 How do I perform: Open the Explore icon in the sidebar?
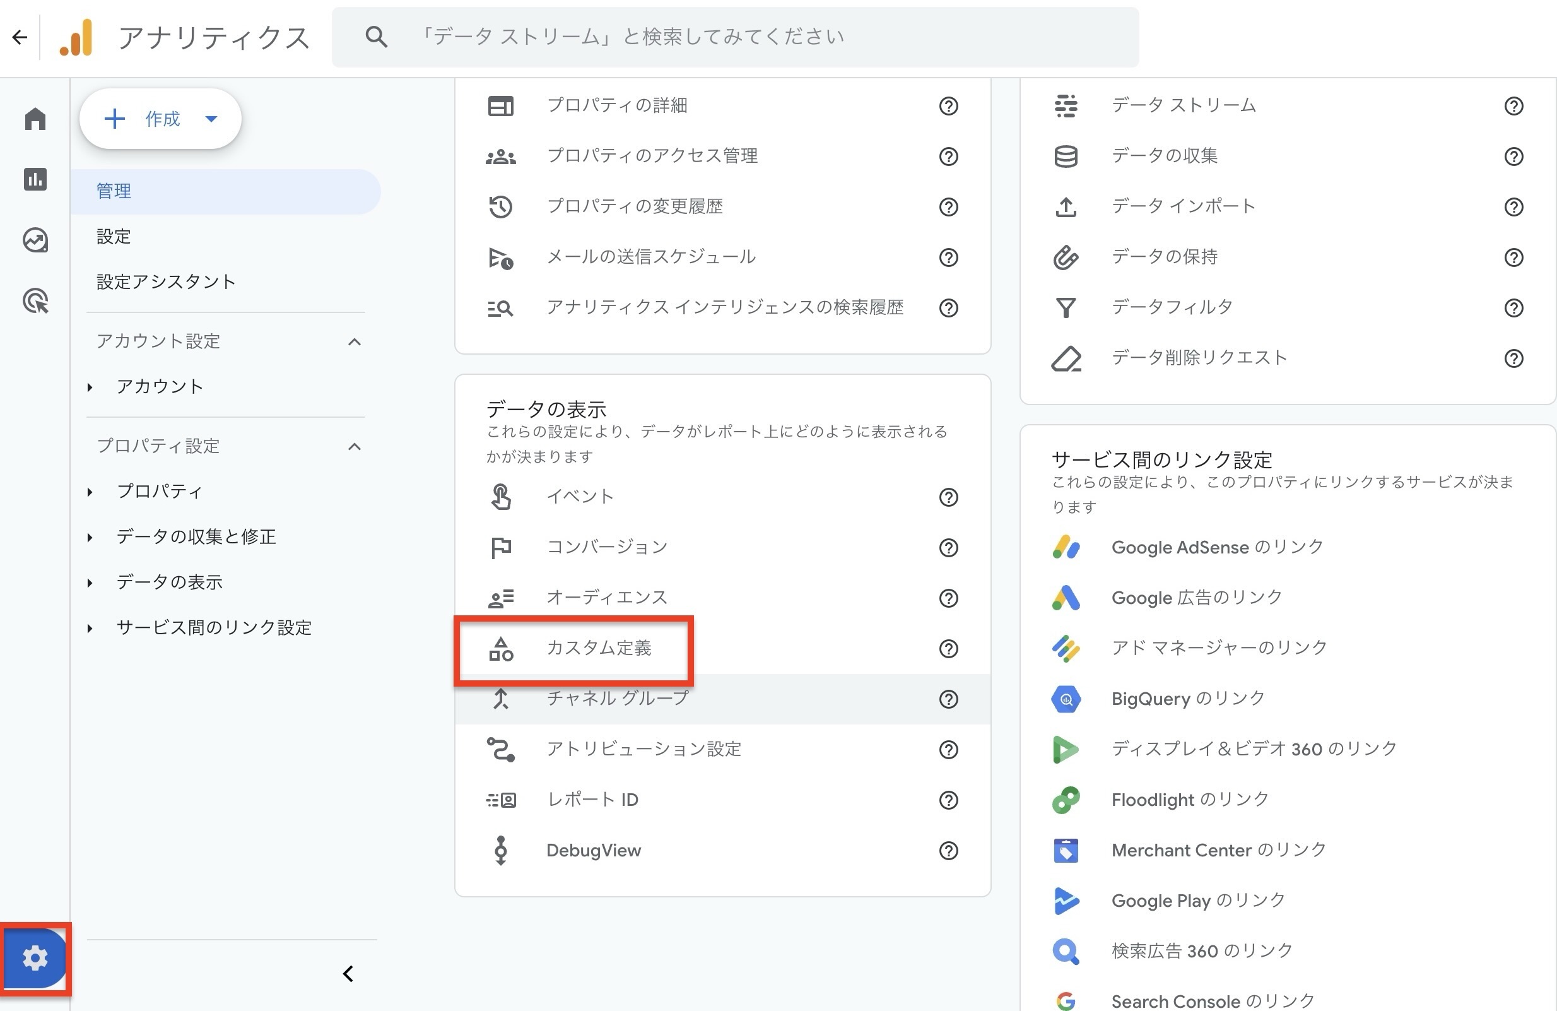coord(34,240)
